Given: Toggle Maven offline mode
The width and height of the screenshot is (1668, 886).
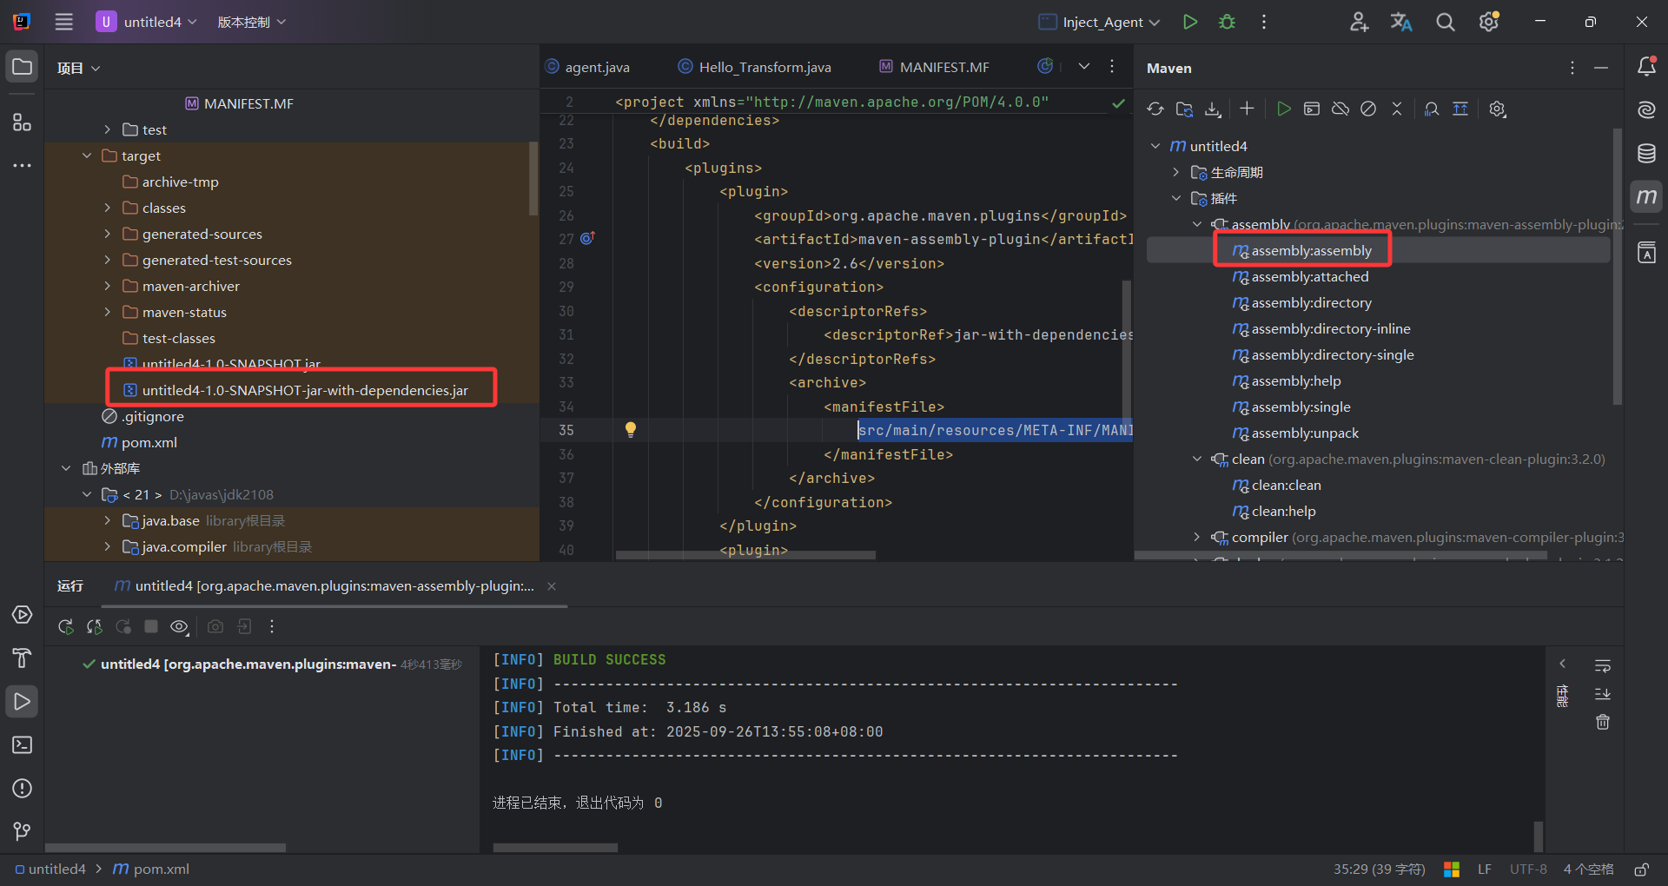Looking at the screenshot, I should [x=1340, y=109].
